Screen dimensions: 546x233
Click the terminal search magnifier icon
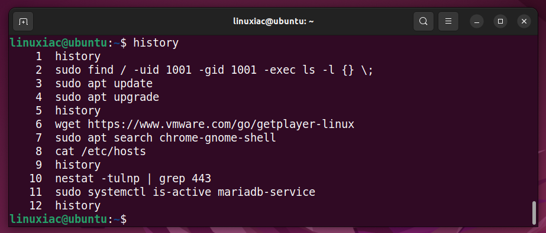(x=423, y=21)
